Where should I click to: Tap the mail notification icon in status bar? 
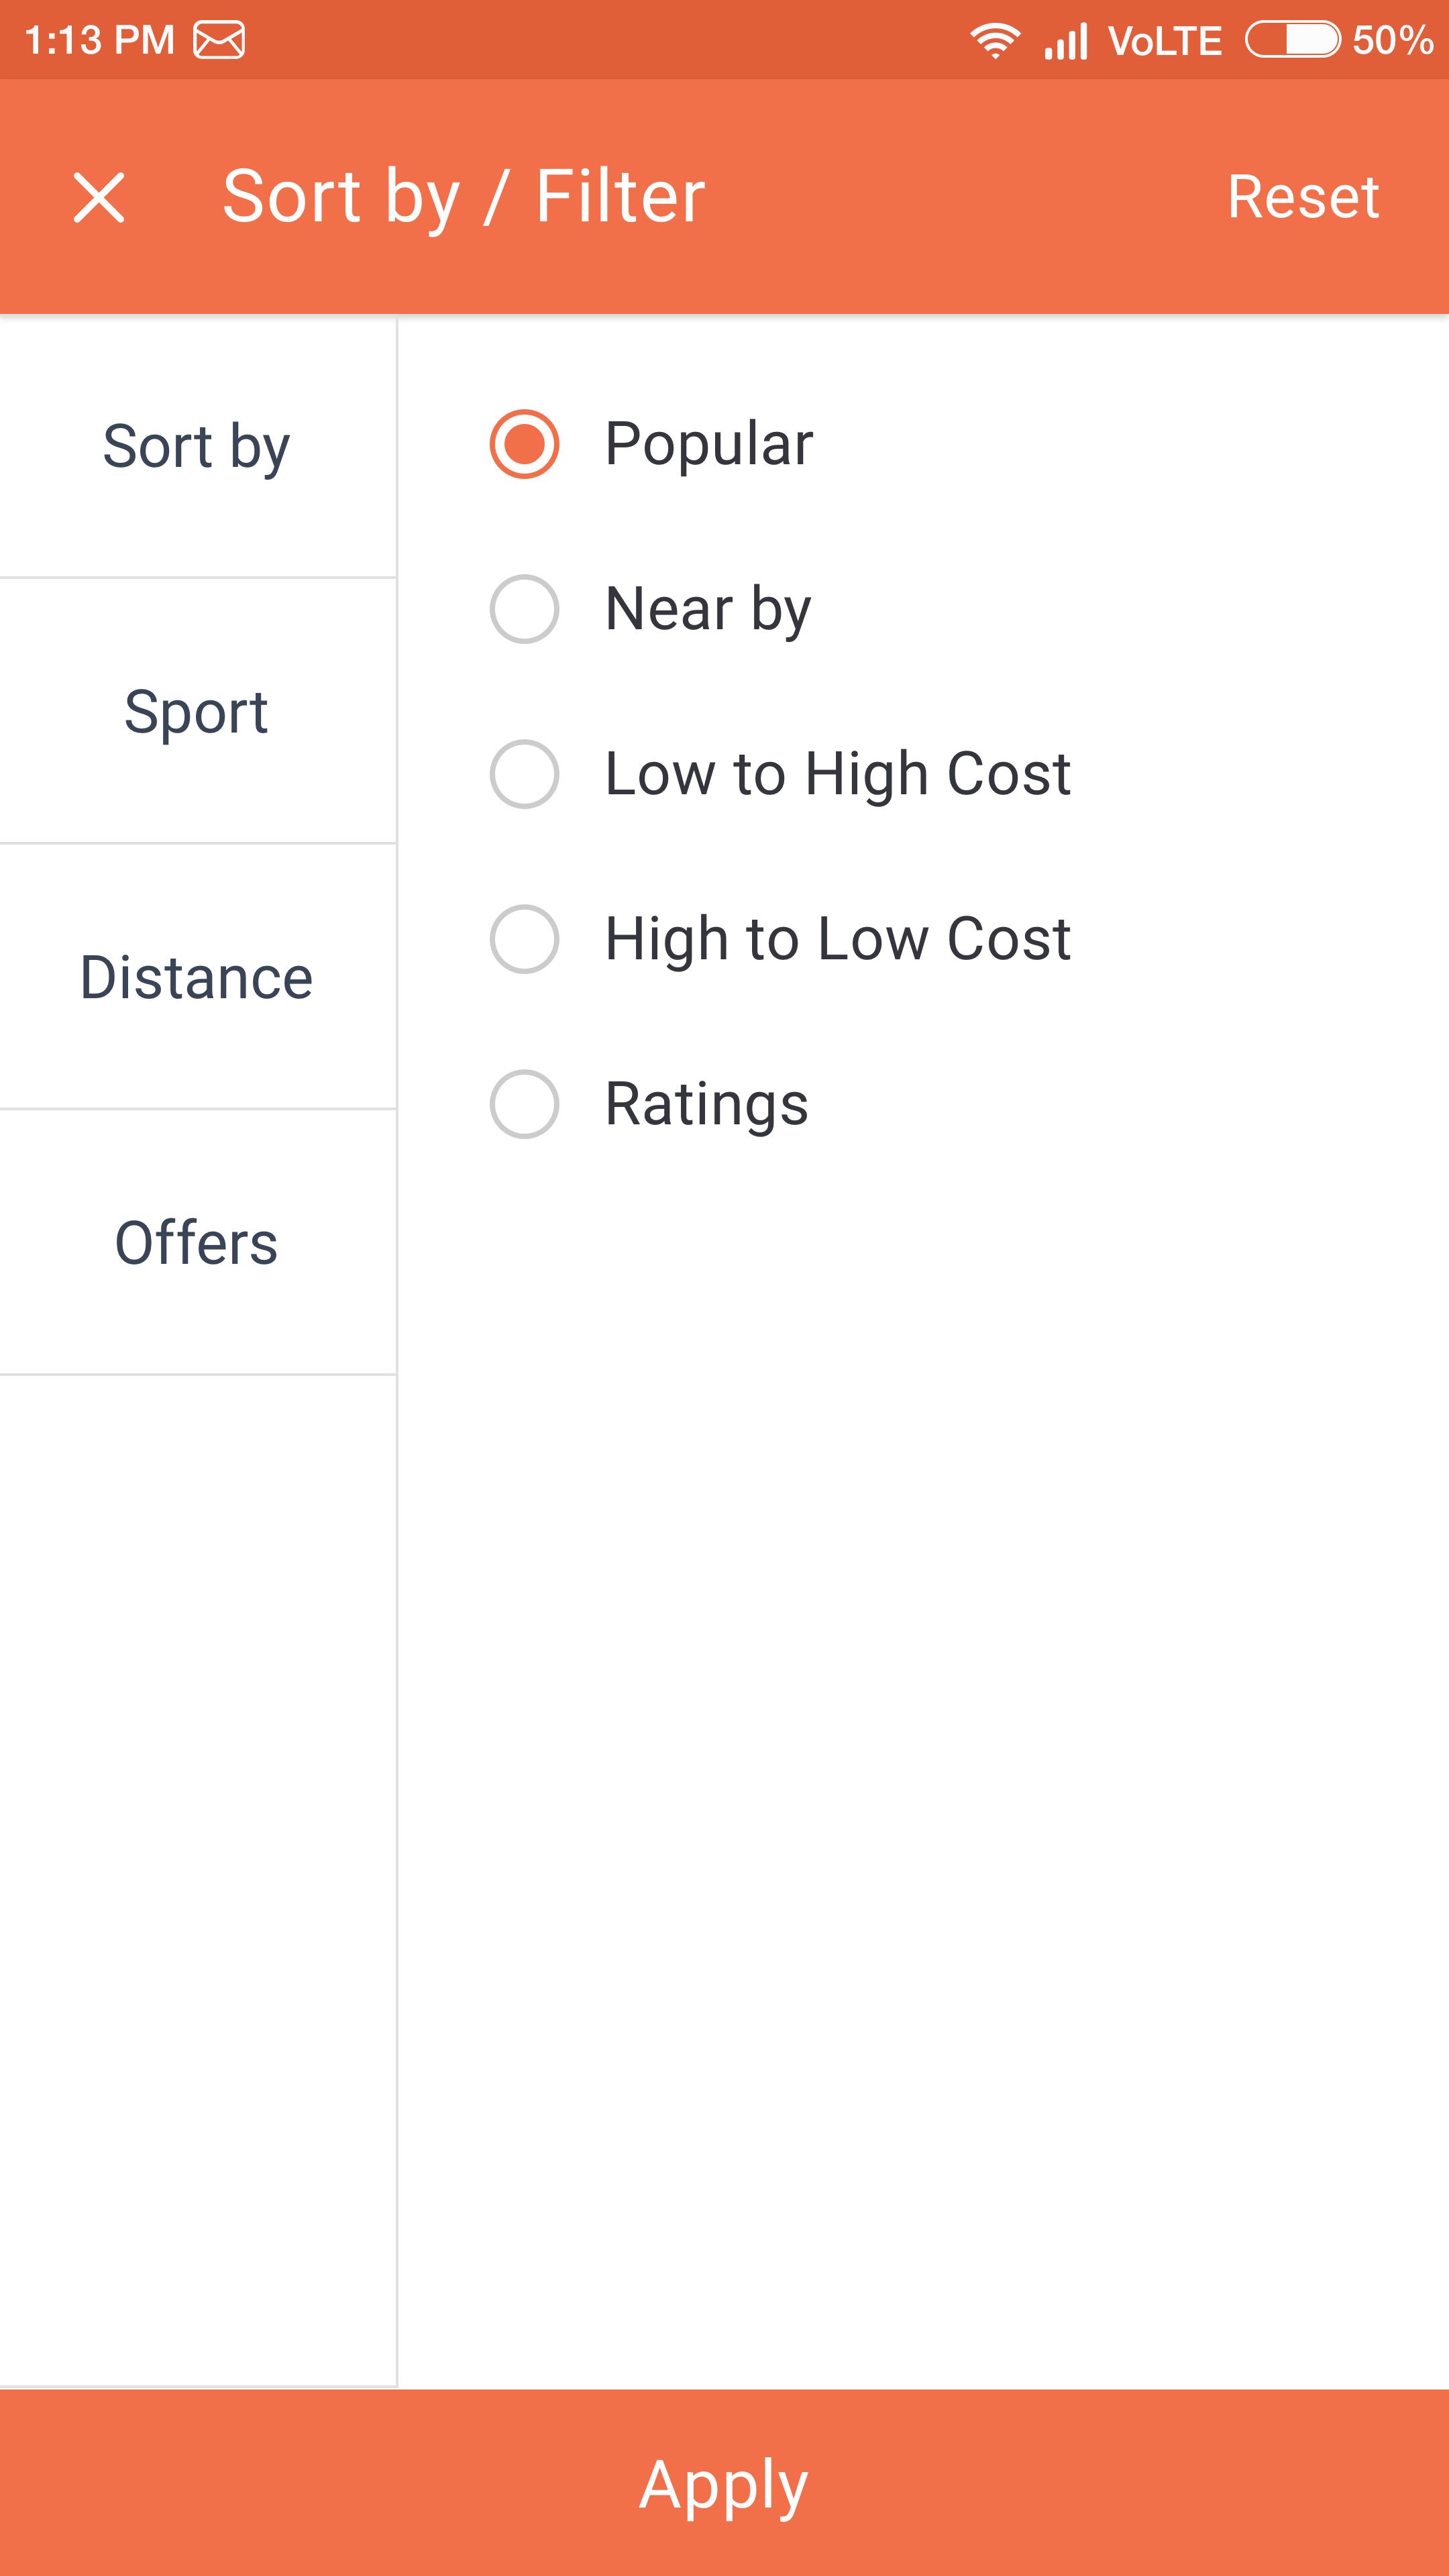click(219, 41)
